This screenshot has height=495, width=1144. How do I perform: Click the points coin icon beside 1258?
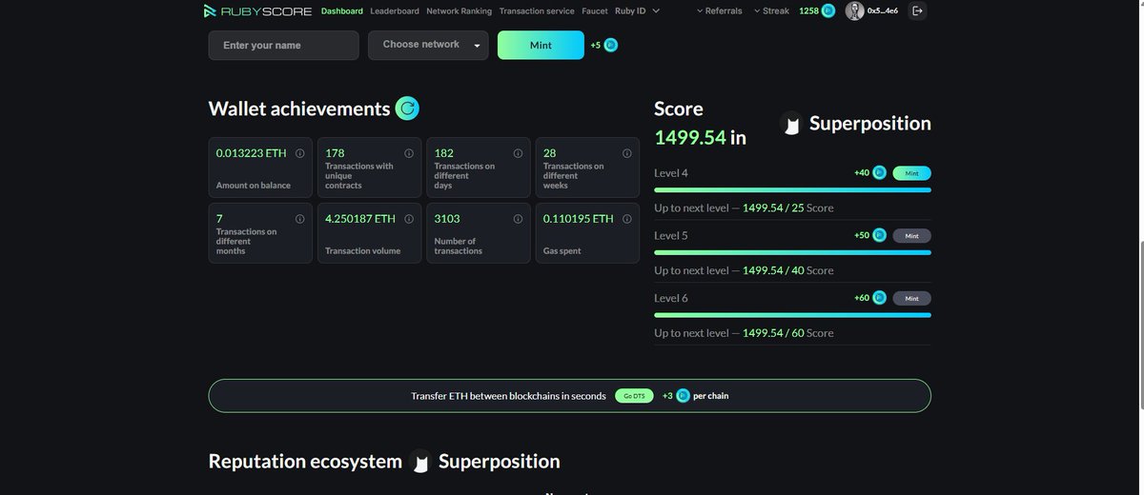coord(828,10)
